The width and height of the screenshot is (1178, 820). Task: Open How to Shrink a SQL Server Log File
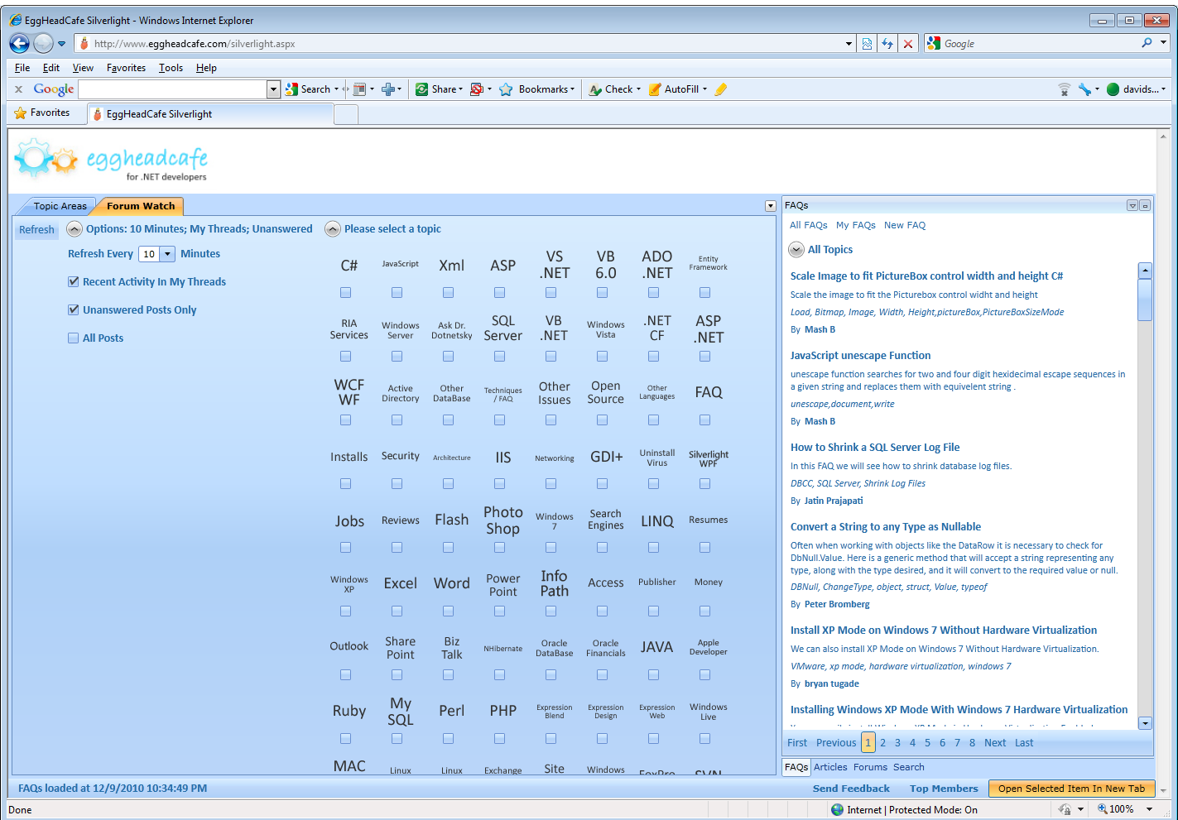click(x=875, y=448)
